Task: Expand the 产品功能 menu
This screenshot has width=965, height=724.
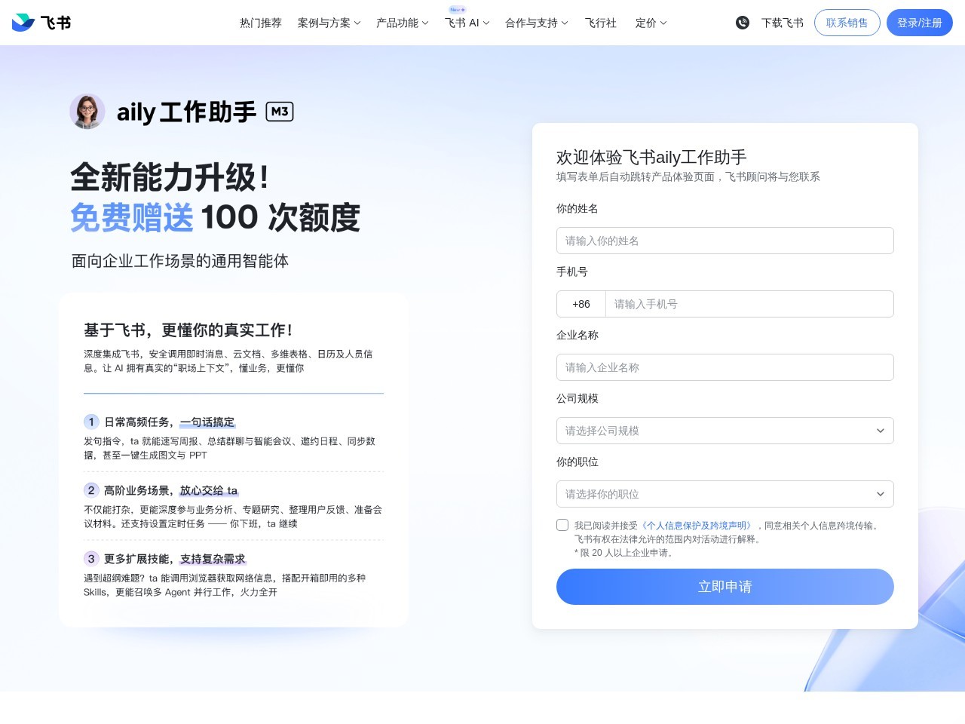Action: click(403, 23)
